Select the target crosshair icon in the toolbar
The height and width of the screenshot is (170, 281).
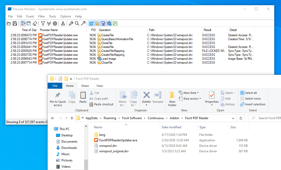click(55, 23)
